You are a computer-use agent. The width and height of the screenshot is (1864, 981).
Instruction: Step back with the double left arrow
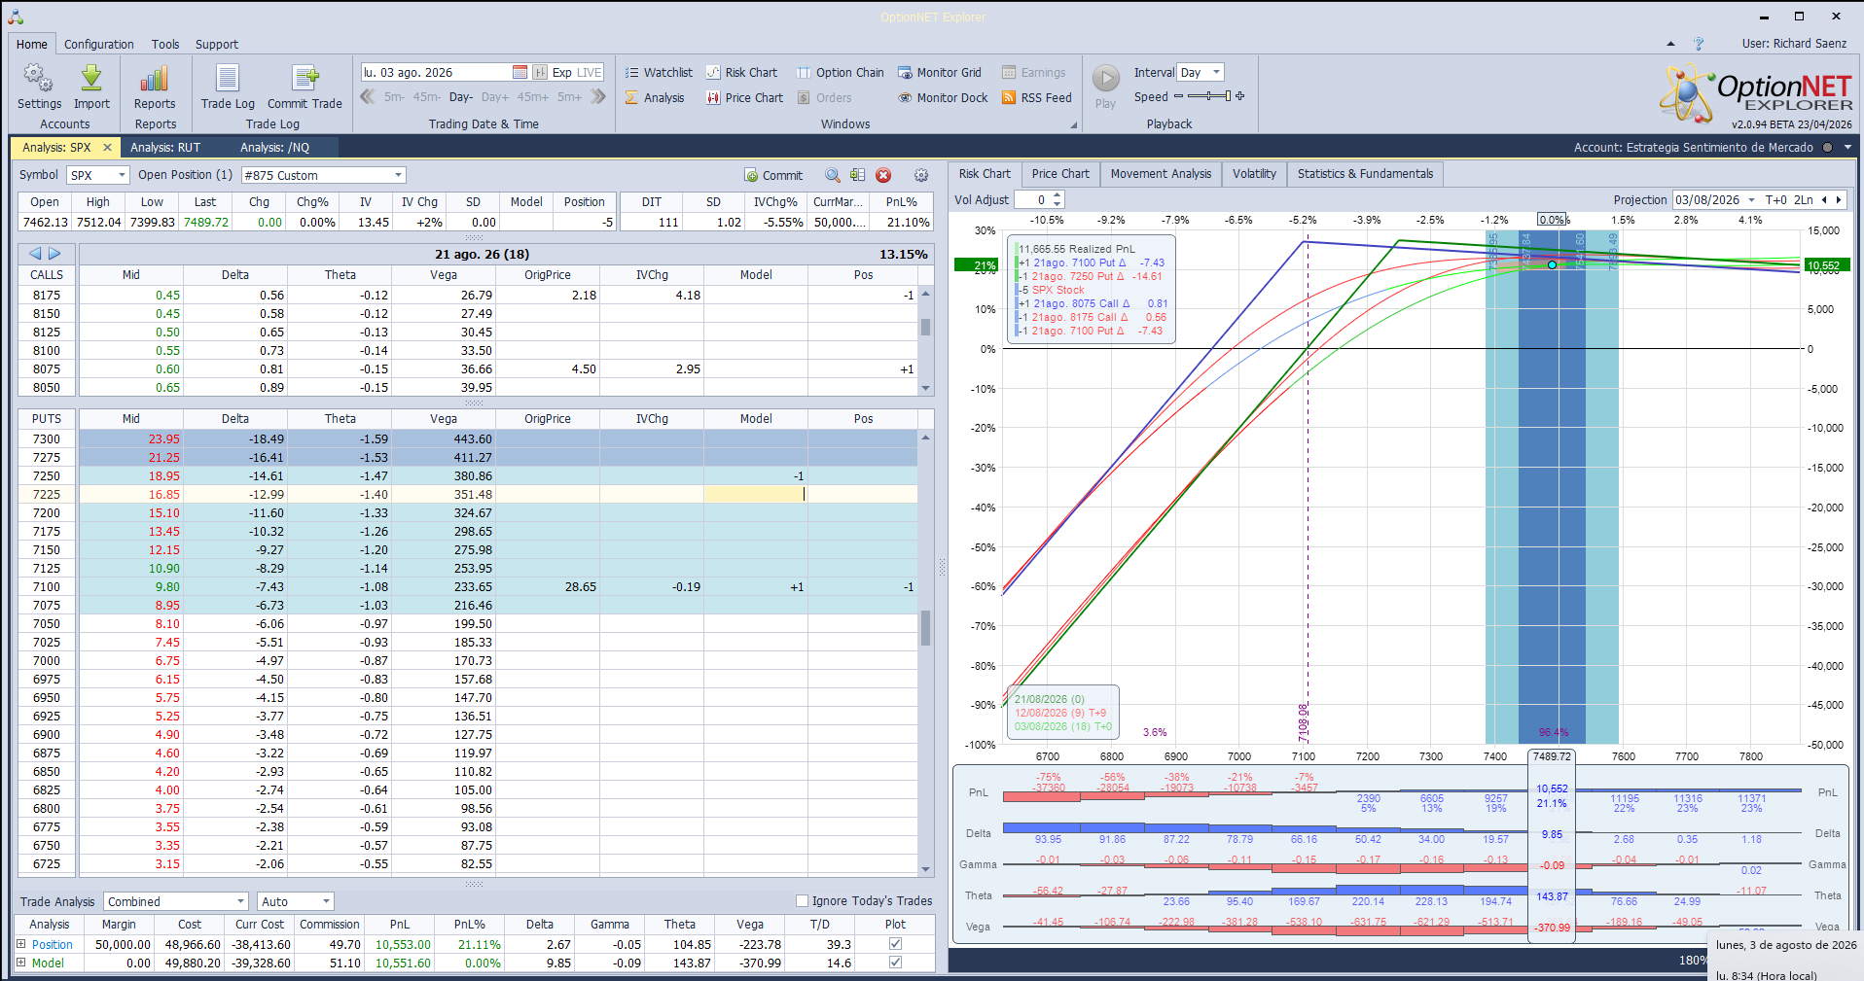[368, 96]
